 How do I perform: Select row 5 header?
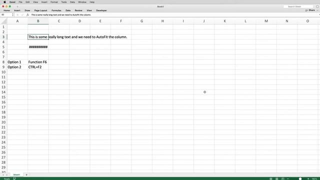[x=3, y=47]
